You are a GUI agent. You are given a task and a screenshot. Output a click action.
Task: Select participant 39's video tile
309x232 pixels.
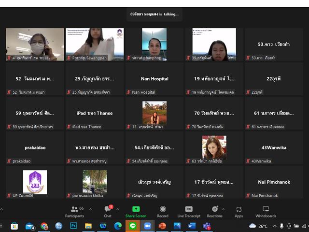point(214,44)
